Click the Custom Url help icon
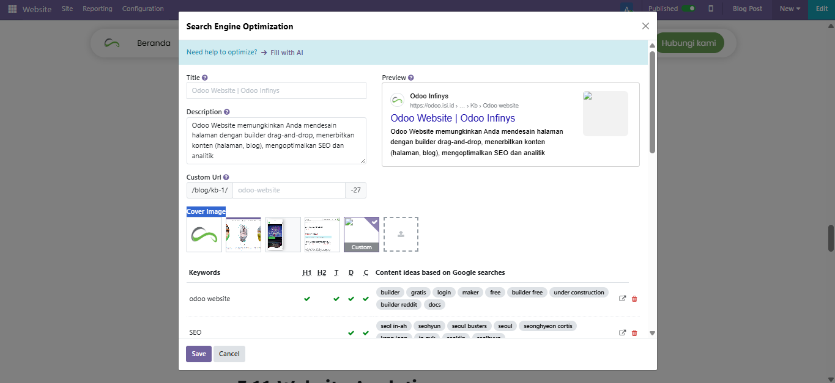 [226, 178]
